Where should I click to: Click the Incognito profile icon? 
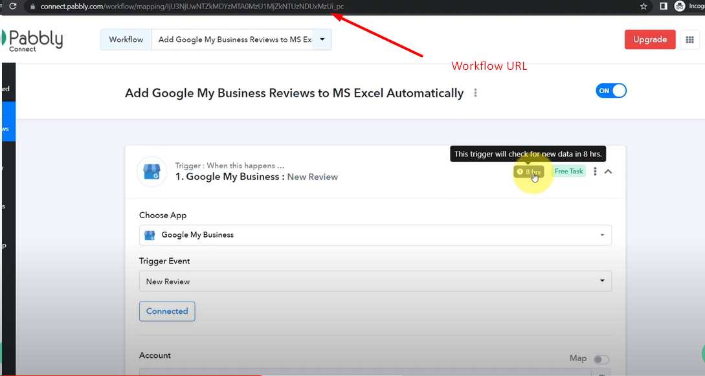[x=680, y=6]
